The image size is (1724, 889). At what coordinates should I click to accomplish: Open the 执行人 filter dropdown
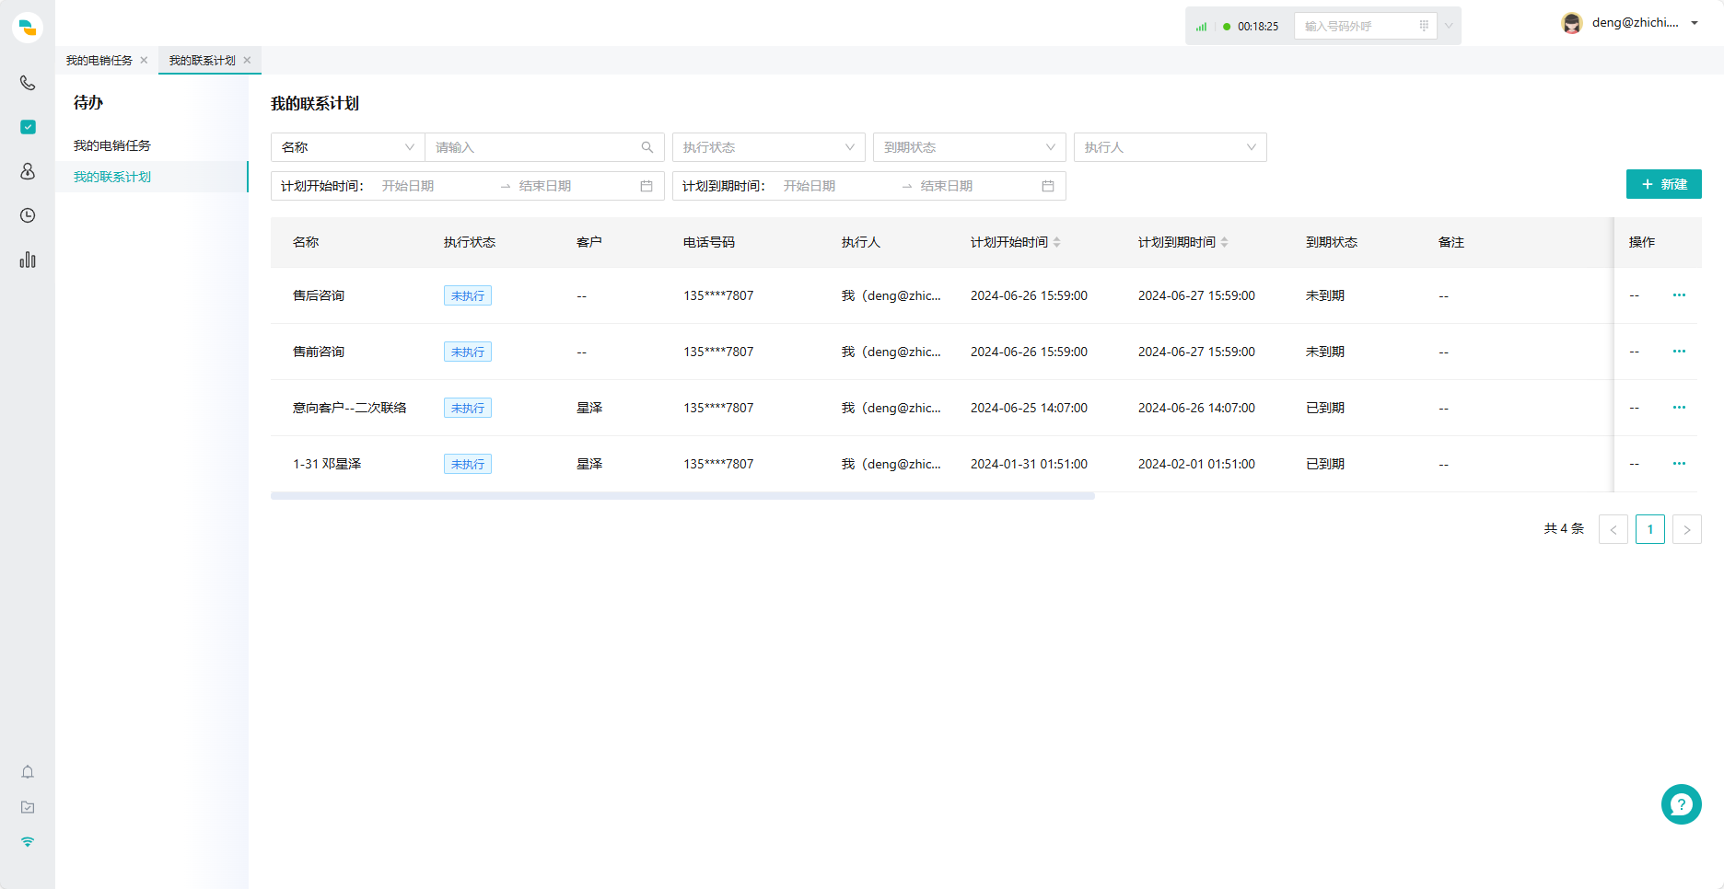pos(1171,147)
